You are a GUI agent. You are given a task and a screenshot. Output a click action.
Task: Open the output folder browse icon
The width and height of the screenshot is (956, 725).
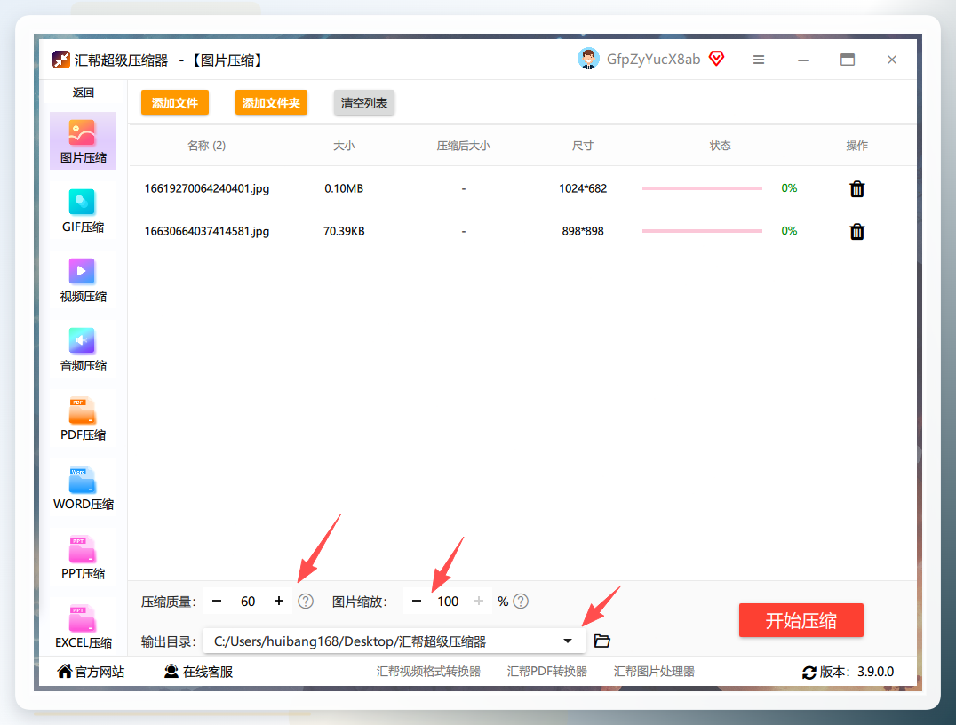601,641
